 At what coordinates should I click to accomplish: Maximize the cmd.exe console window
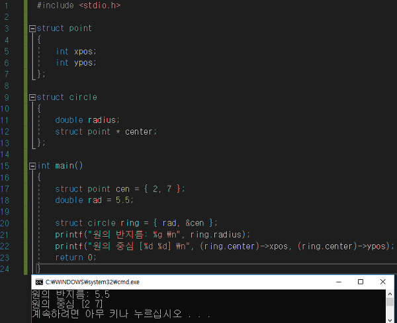pyautogui.click(x=361, y=282)
